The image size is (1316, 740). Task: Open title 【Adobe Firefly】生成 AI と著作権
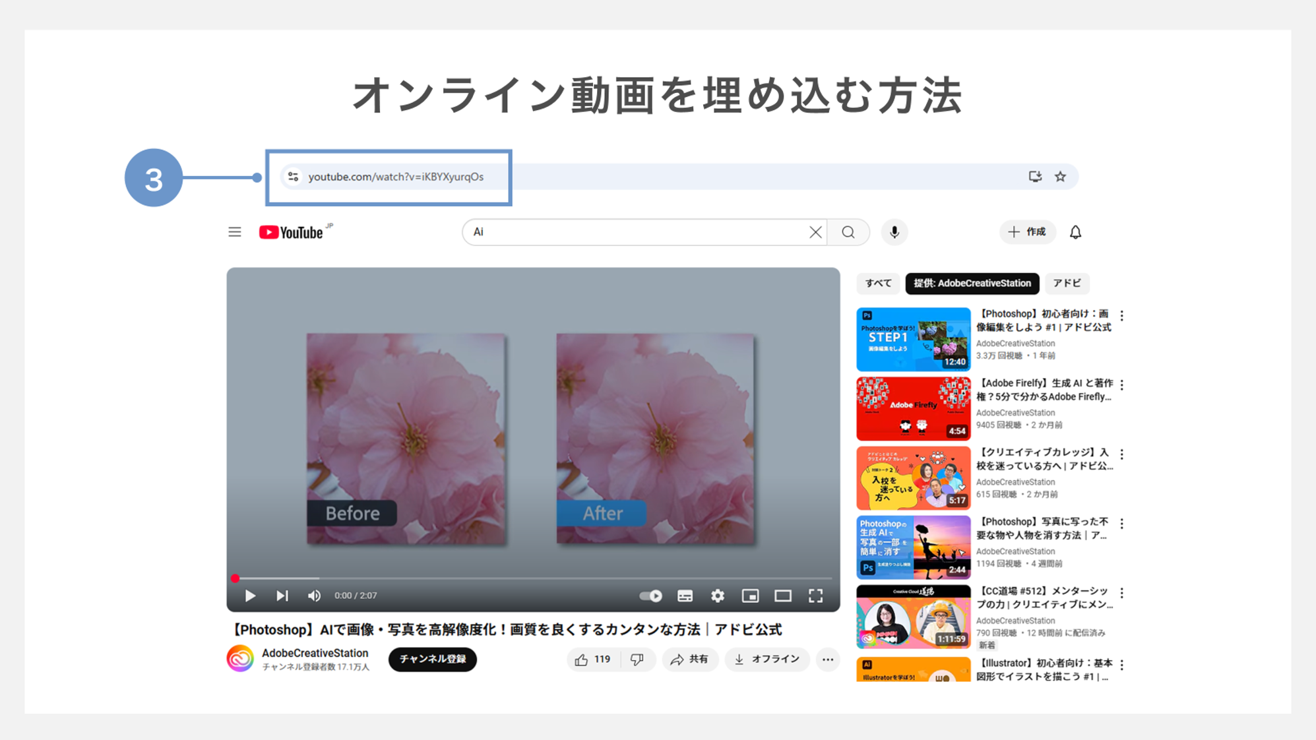1044,390
